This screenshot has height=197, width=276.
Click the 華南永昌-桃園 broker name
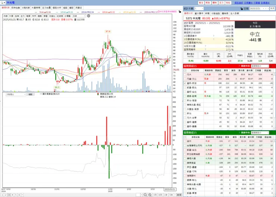(x=194, y=184)
